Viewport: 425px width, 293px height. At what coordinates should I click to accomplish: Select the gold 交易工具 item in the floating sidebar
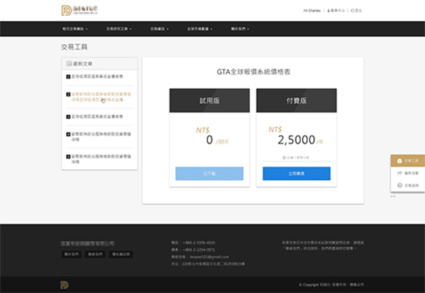pos(408,161)
